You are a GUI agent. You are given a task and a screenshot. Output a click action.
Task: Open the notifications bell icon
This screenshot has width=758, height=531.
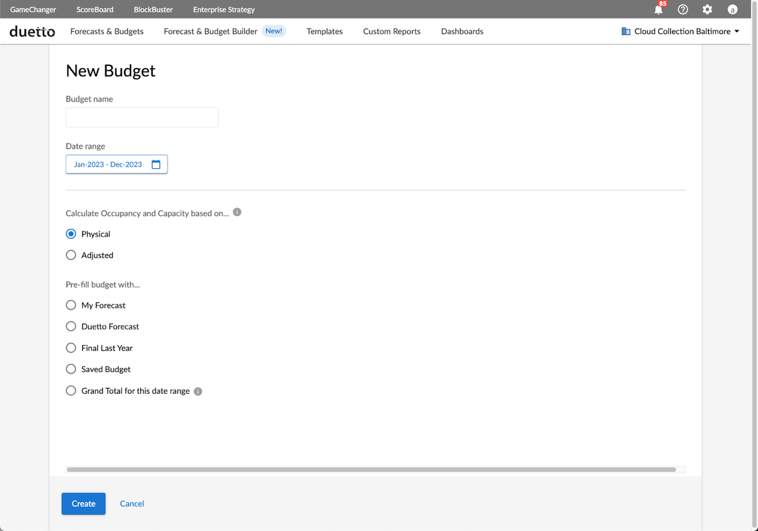click(x=658, y=9)
